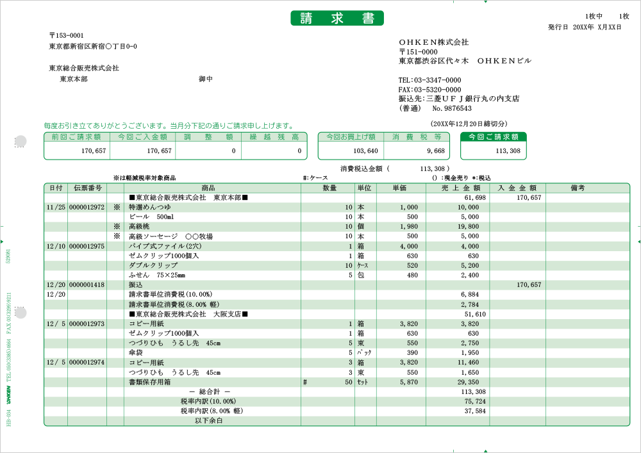Select the subtotal 61,698
This screenshot has width=641, height=453.
coord(474,198)
